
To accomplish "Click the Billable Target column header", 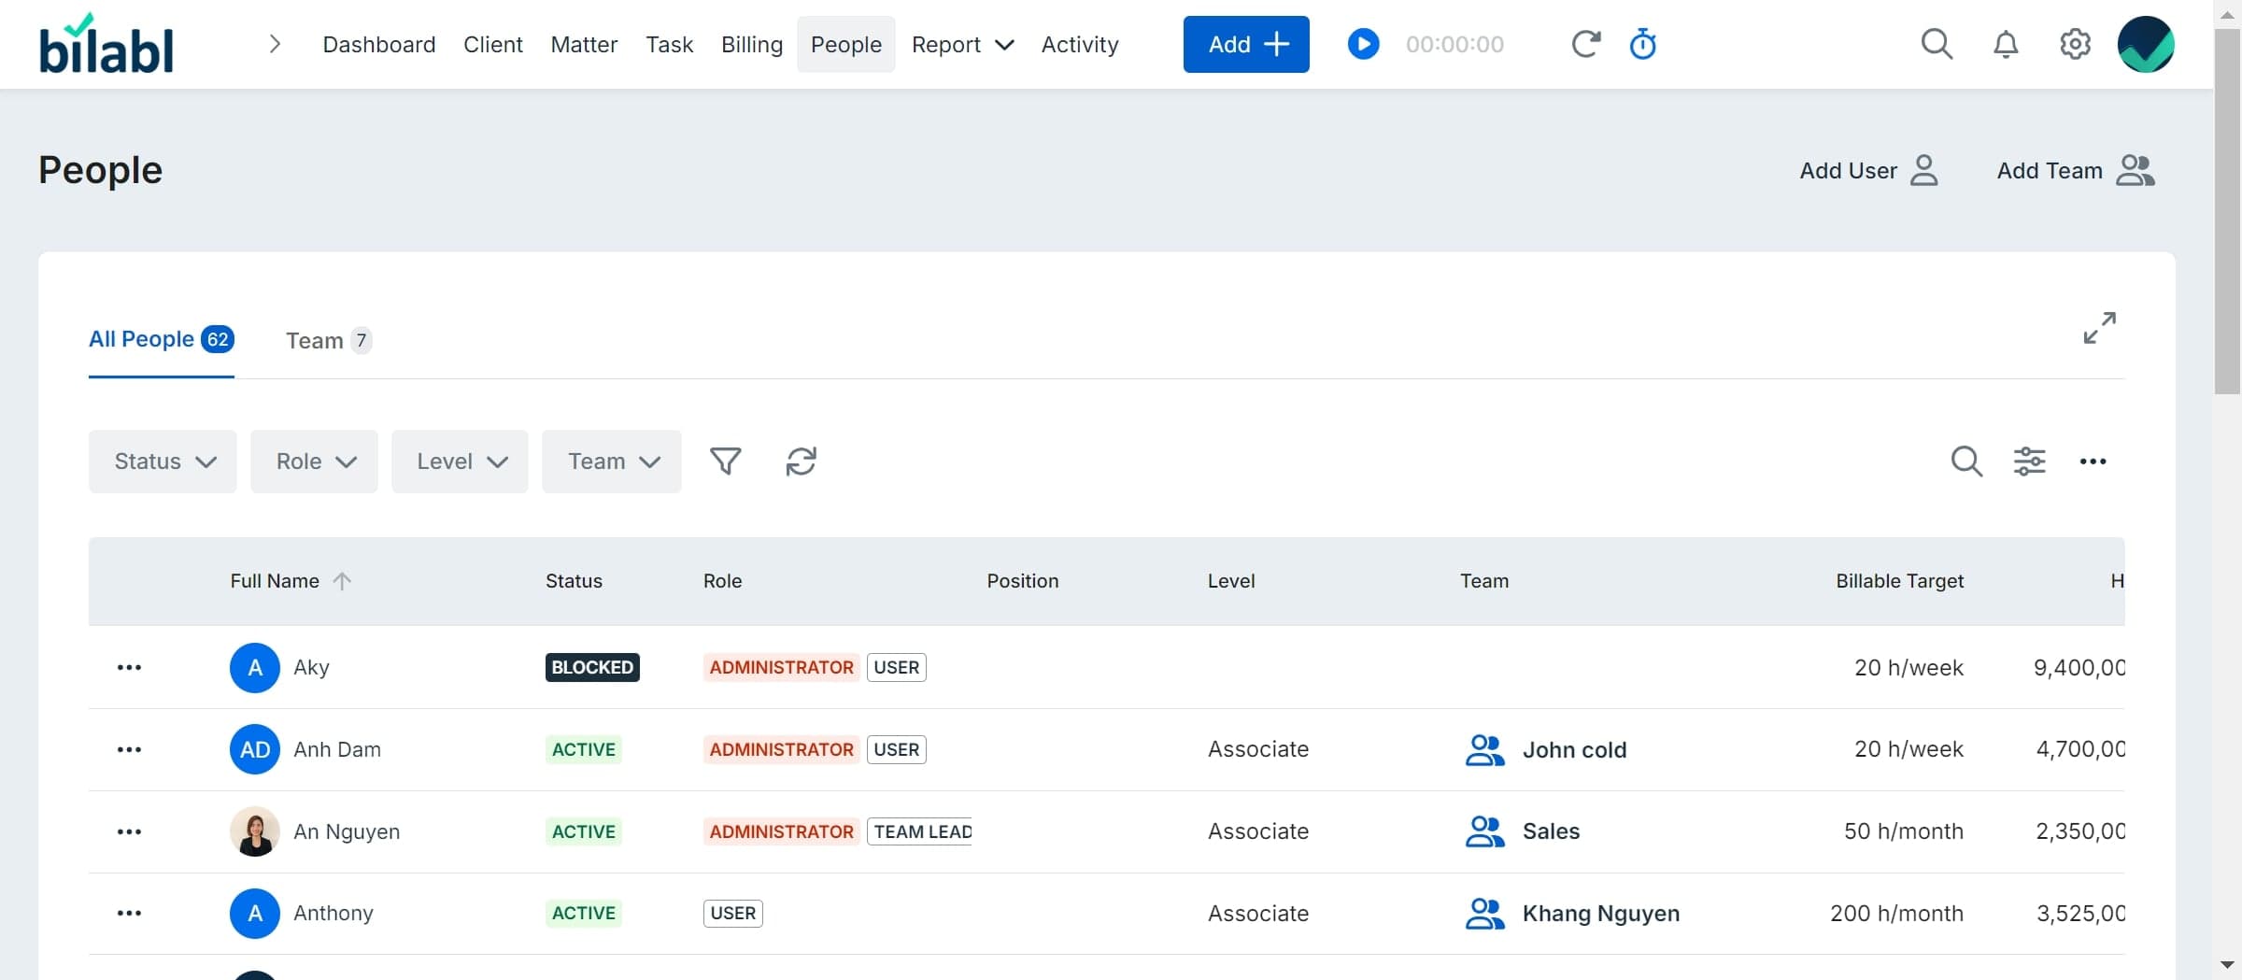I will (1899, 581).
